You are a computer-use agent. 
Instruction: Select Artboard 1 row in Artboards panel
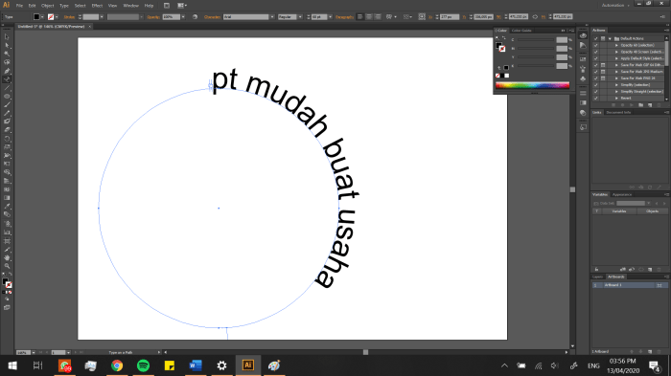coord(629,285)
